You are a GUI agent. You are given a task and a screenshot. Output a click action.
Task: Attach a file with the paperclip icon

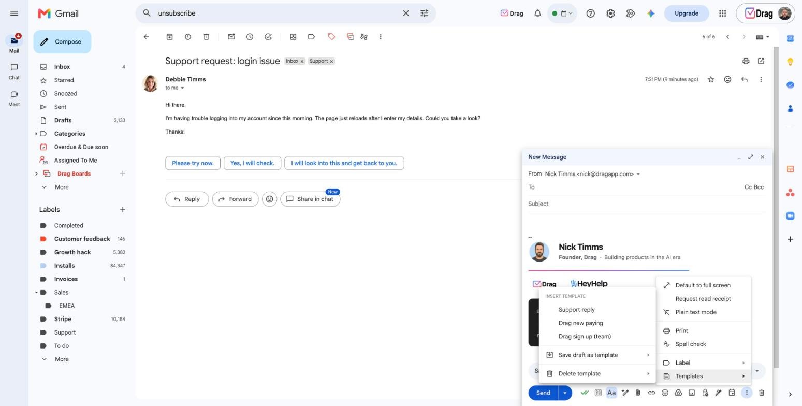638,393
